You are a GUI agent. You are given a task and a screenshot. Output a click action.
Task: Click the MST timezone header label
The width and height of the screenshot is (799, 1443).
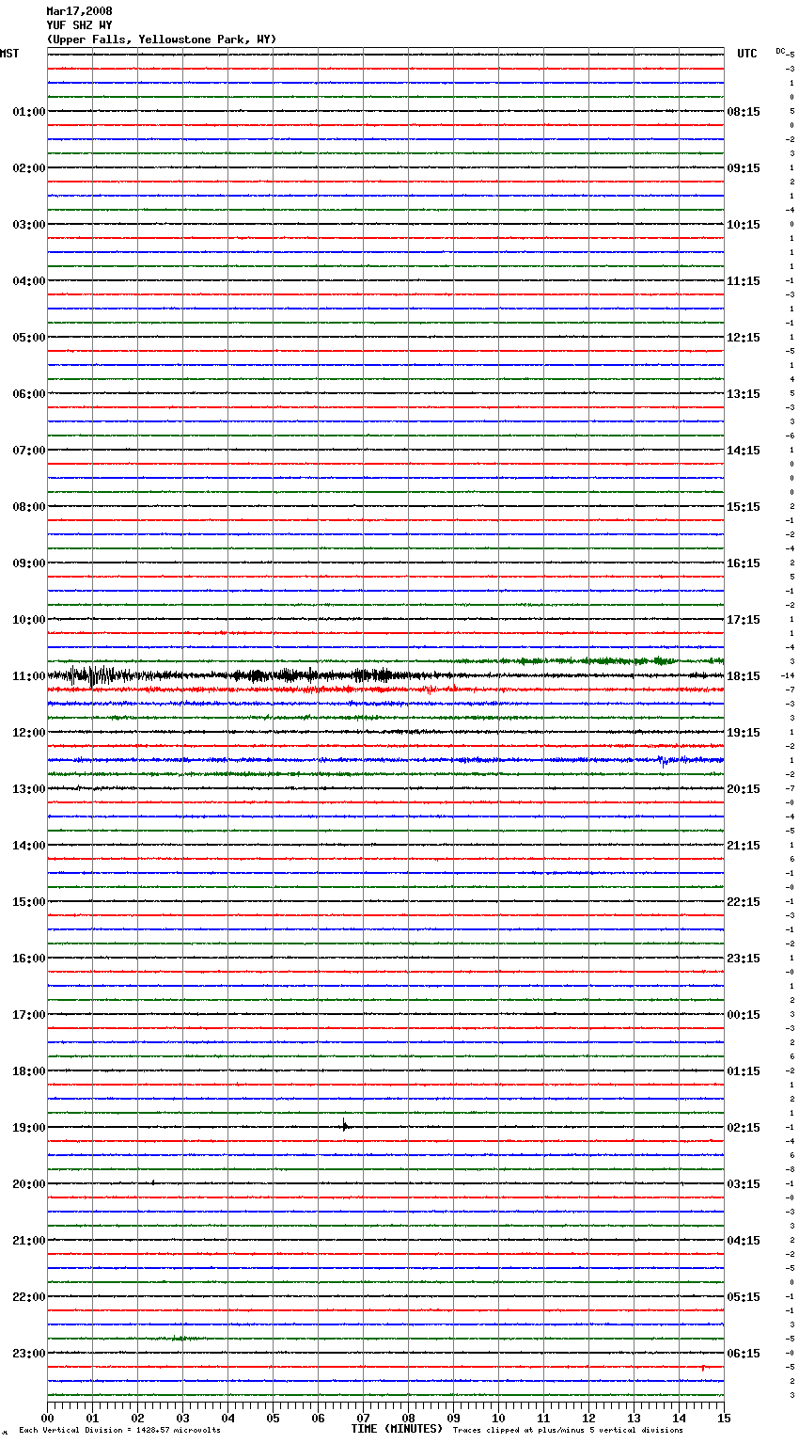tap(9, 54)
